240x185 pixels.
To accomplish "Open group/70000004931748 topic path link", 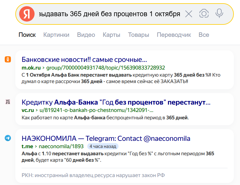I will pyautogui.click(x=106, y=67).
